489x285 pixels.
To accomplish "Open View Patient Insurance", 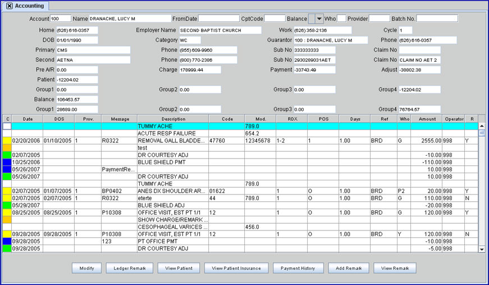I will pyautogui.click(x=236, y=268).
